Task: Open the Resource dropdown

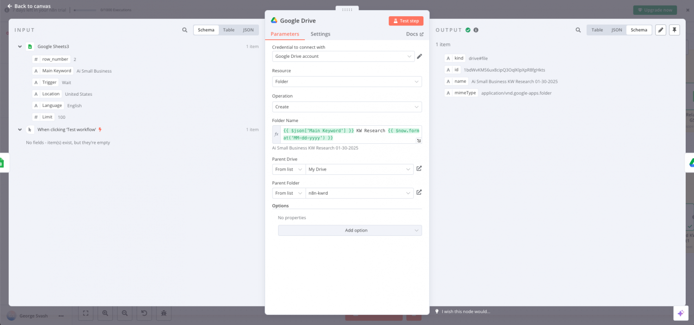Action: tap(347, 81)
